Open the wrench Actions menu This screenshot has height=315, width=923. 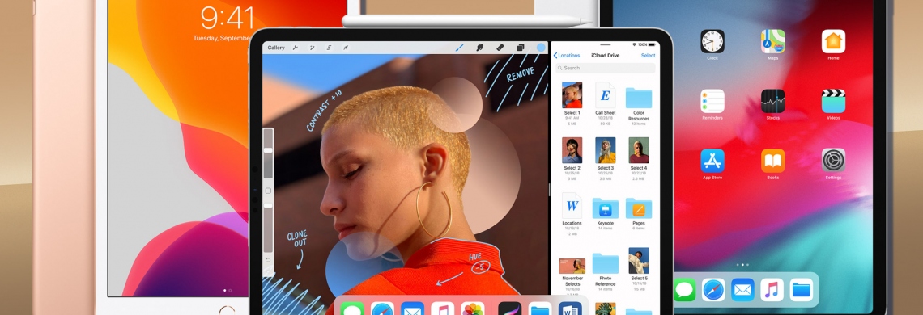click(x=295, y=48)
